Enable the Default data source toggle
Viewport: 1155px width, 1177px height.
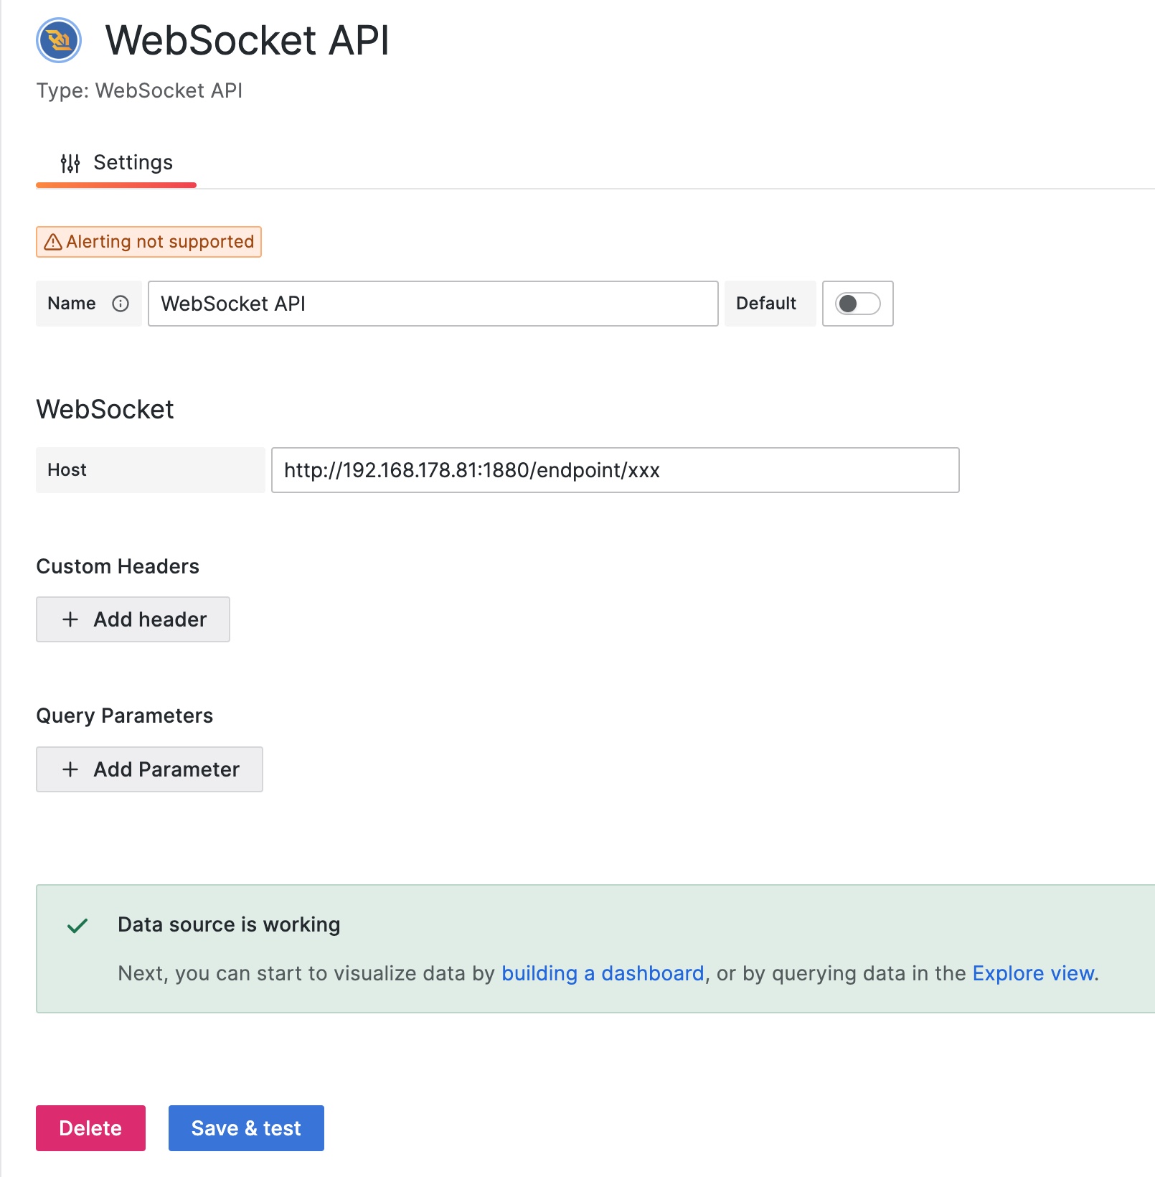[x=857, y=304]
